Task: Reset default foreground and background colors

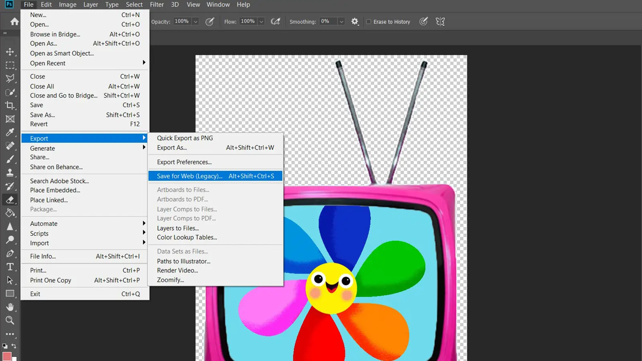Action: click(5, 346)
